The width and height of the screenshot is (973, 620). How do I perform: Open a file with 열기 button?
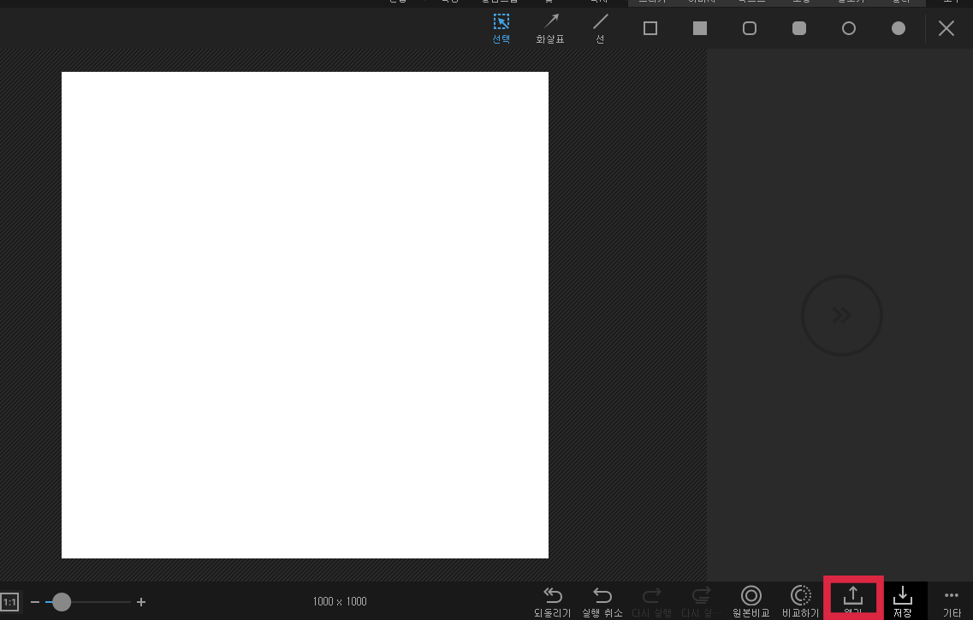click(853, 599)
